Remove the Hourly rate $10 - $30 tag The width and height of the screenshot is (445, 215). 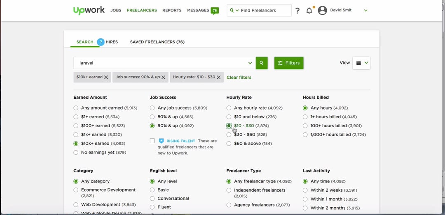218,77
